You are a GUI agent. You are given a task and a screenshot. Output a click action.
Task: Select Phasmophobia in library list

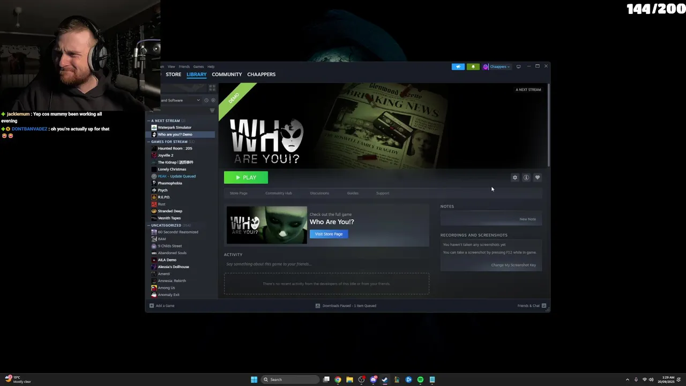tap(170, 183)
